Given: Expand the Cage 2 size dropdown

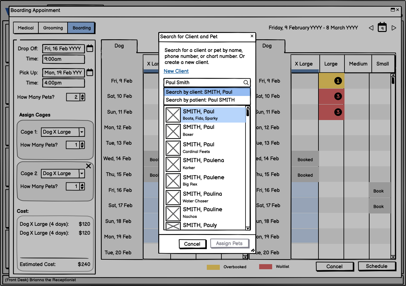Looking at the screenshot, I should [82, 174].
